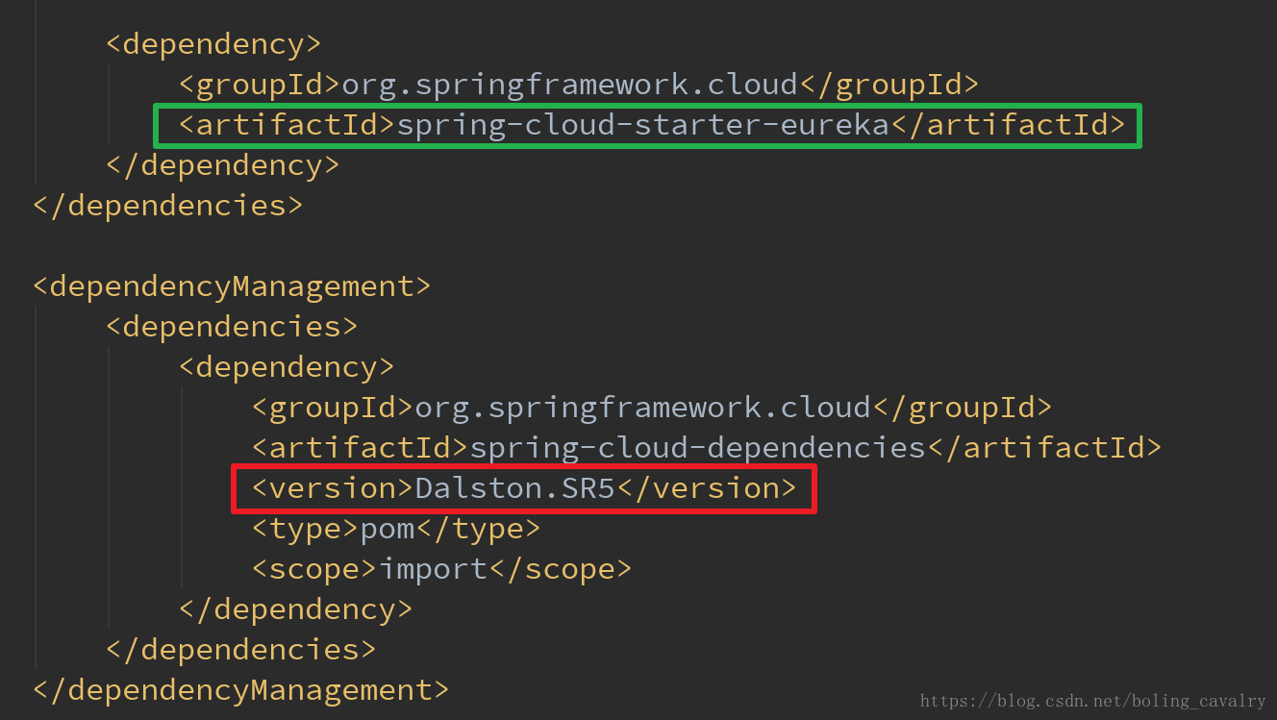1277x720 pixels.
Task: Click the import scope value
Action: click(x=434, y=569)
